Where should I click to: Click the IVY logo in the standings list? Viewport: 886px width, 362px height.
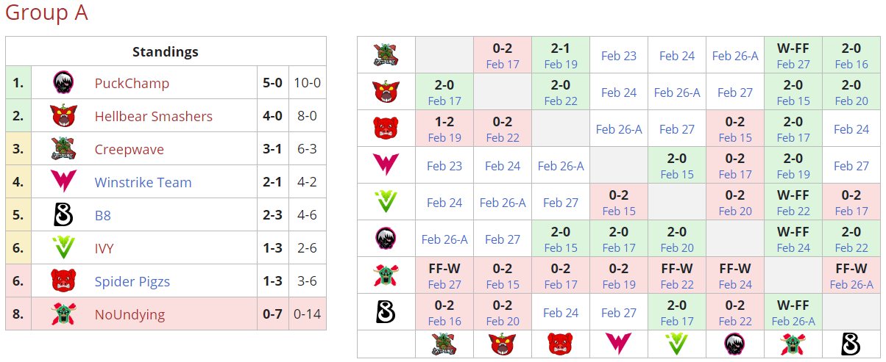pyautogui.click(x=63, y=248)
